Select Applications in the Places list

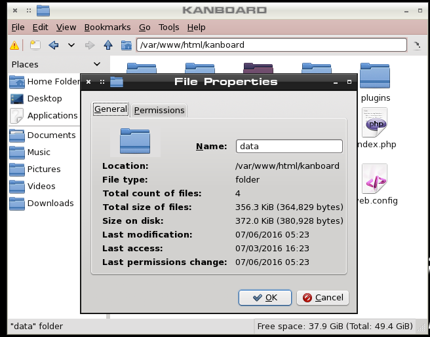point(44,116)
